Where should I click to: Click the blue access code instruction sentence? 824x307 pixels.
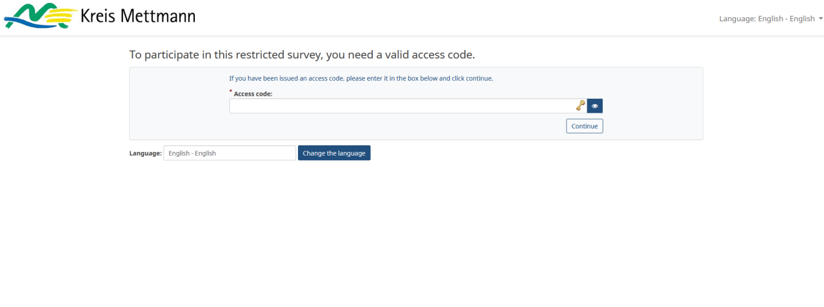tap(361, 78)
